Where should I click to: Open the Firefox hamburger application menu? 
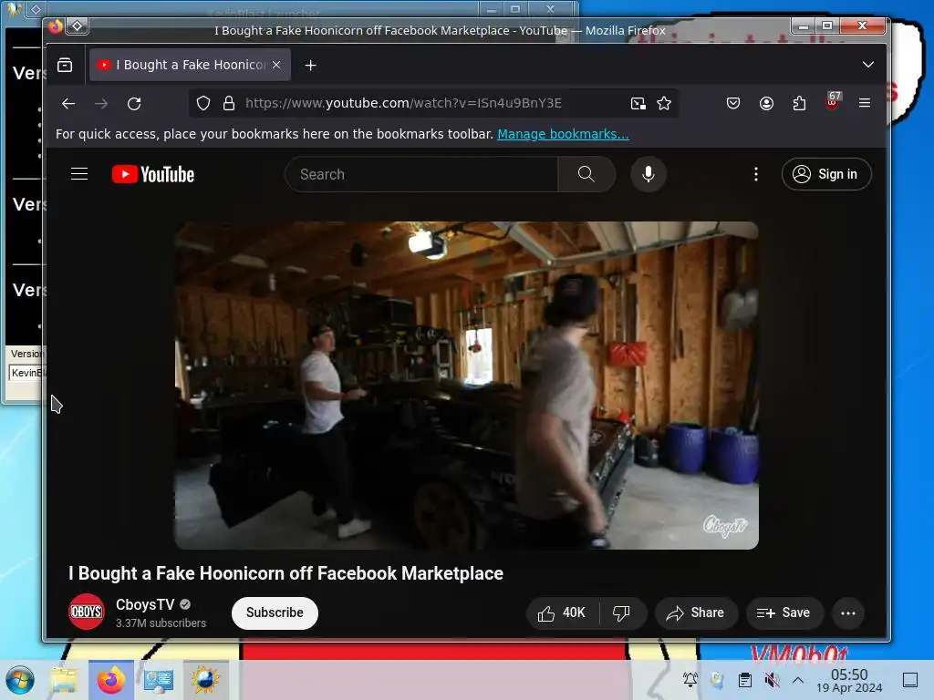click(865, 103)
